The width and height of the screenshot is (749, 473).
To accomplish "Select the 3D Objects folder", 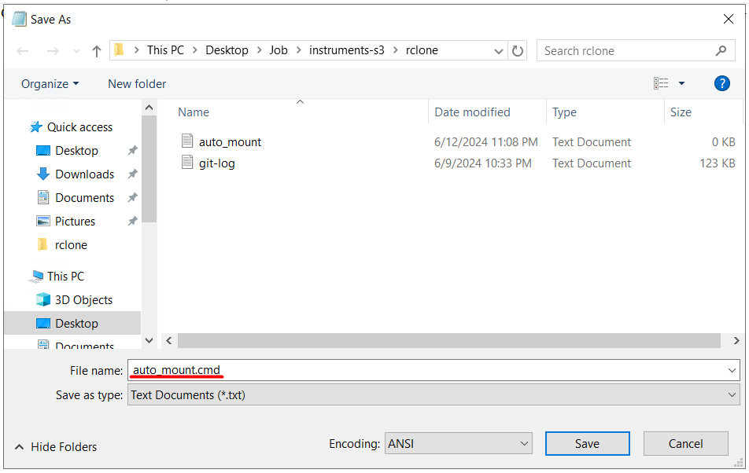I will pyautogui.click(x=83, y=300).
